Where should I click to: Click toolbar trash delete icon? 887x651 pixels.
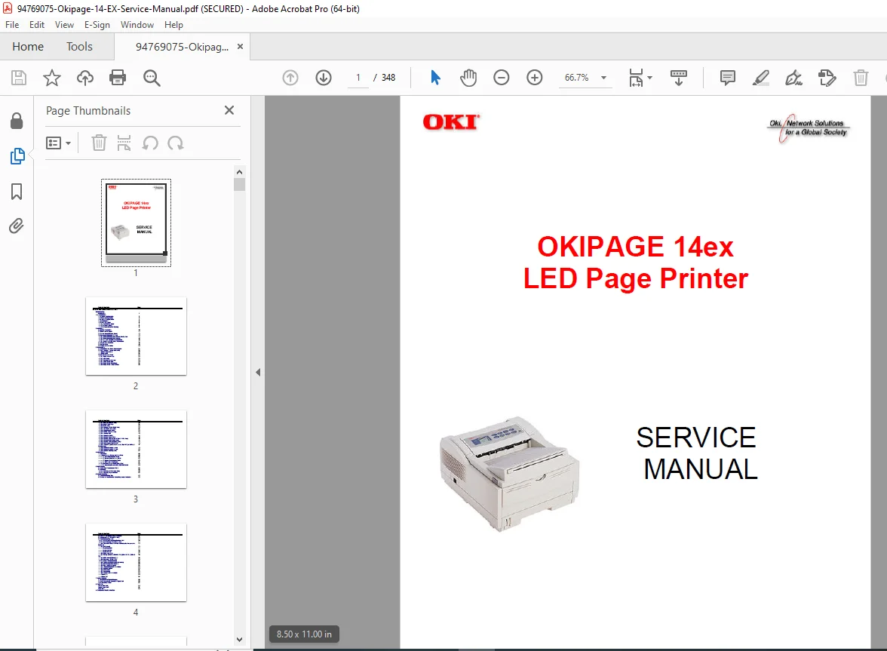point(861,78)
